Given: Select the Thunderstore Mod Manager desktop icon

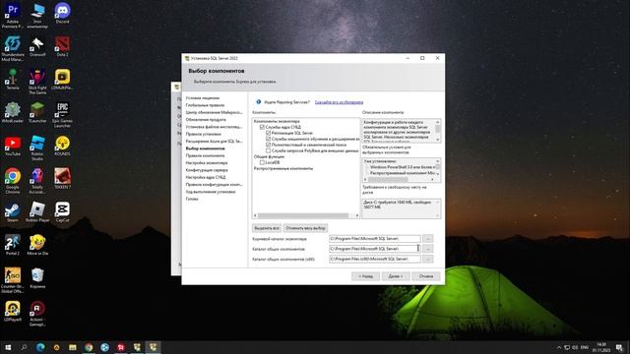Looking at the screenshot, I should (x=13, y=48).
